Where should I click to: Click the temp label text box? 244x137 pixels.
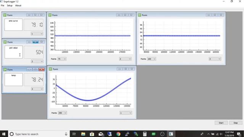(x=14, y=80)
